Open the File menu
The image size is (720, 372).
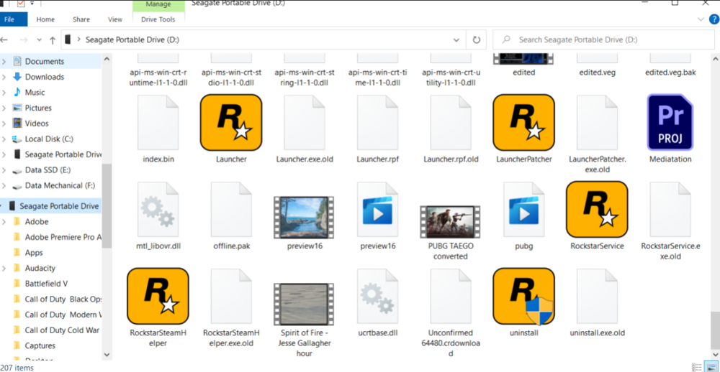click(10, 19)
